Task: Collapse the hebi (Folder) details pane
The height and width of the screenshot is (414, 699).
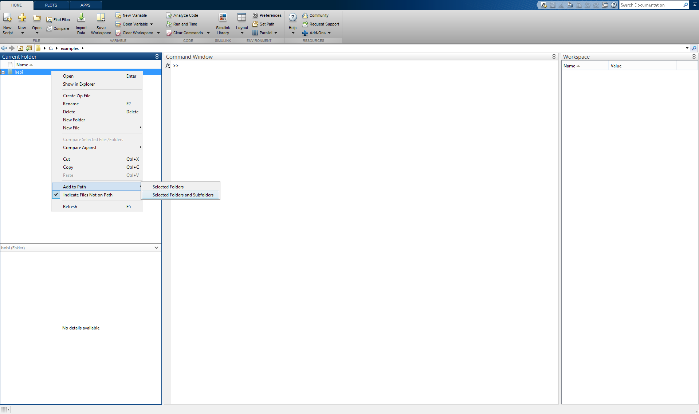Action: point(156,247)
